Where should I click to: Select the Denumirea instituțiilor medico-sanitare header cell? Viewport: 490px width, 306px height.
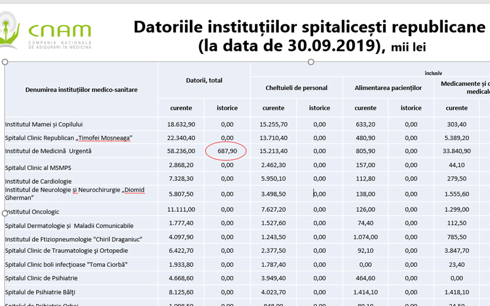pyautogui.click(x=81, y=90)
